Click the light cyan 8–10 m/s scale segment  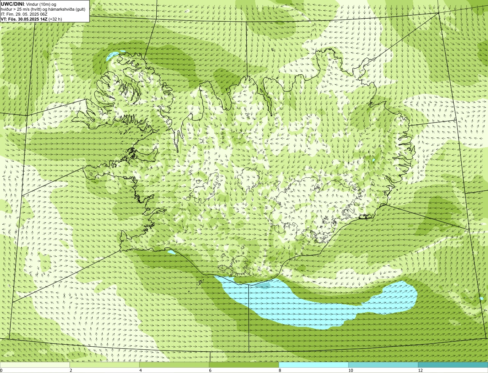[x=314, y=365]
